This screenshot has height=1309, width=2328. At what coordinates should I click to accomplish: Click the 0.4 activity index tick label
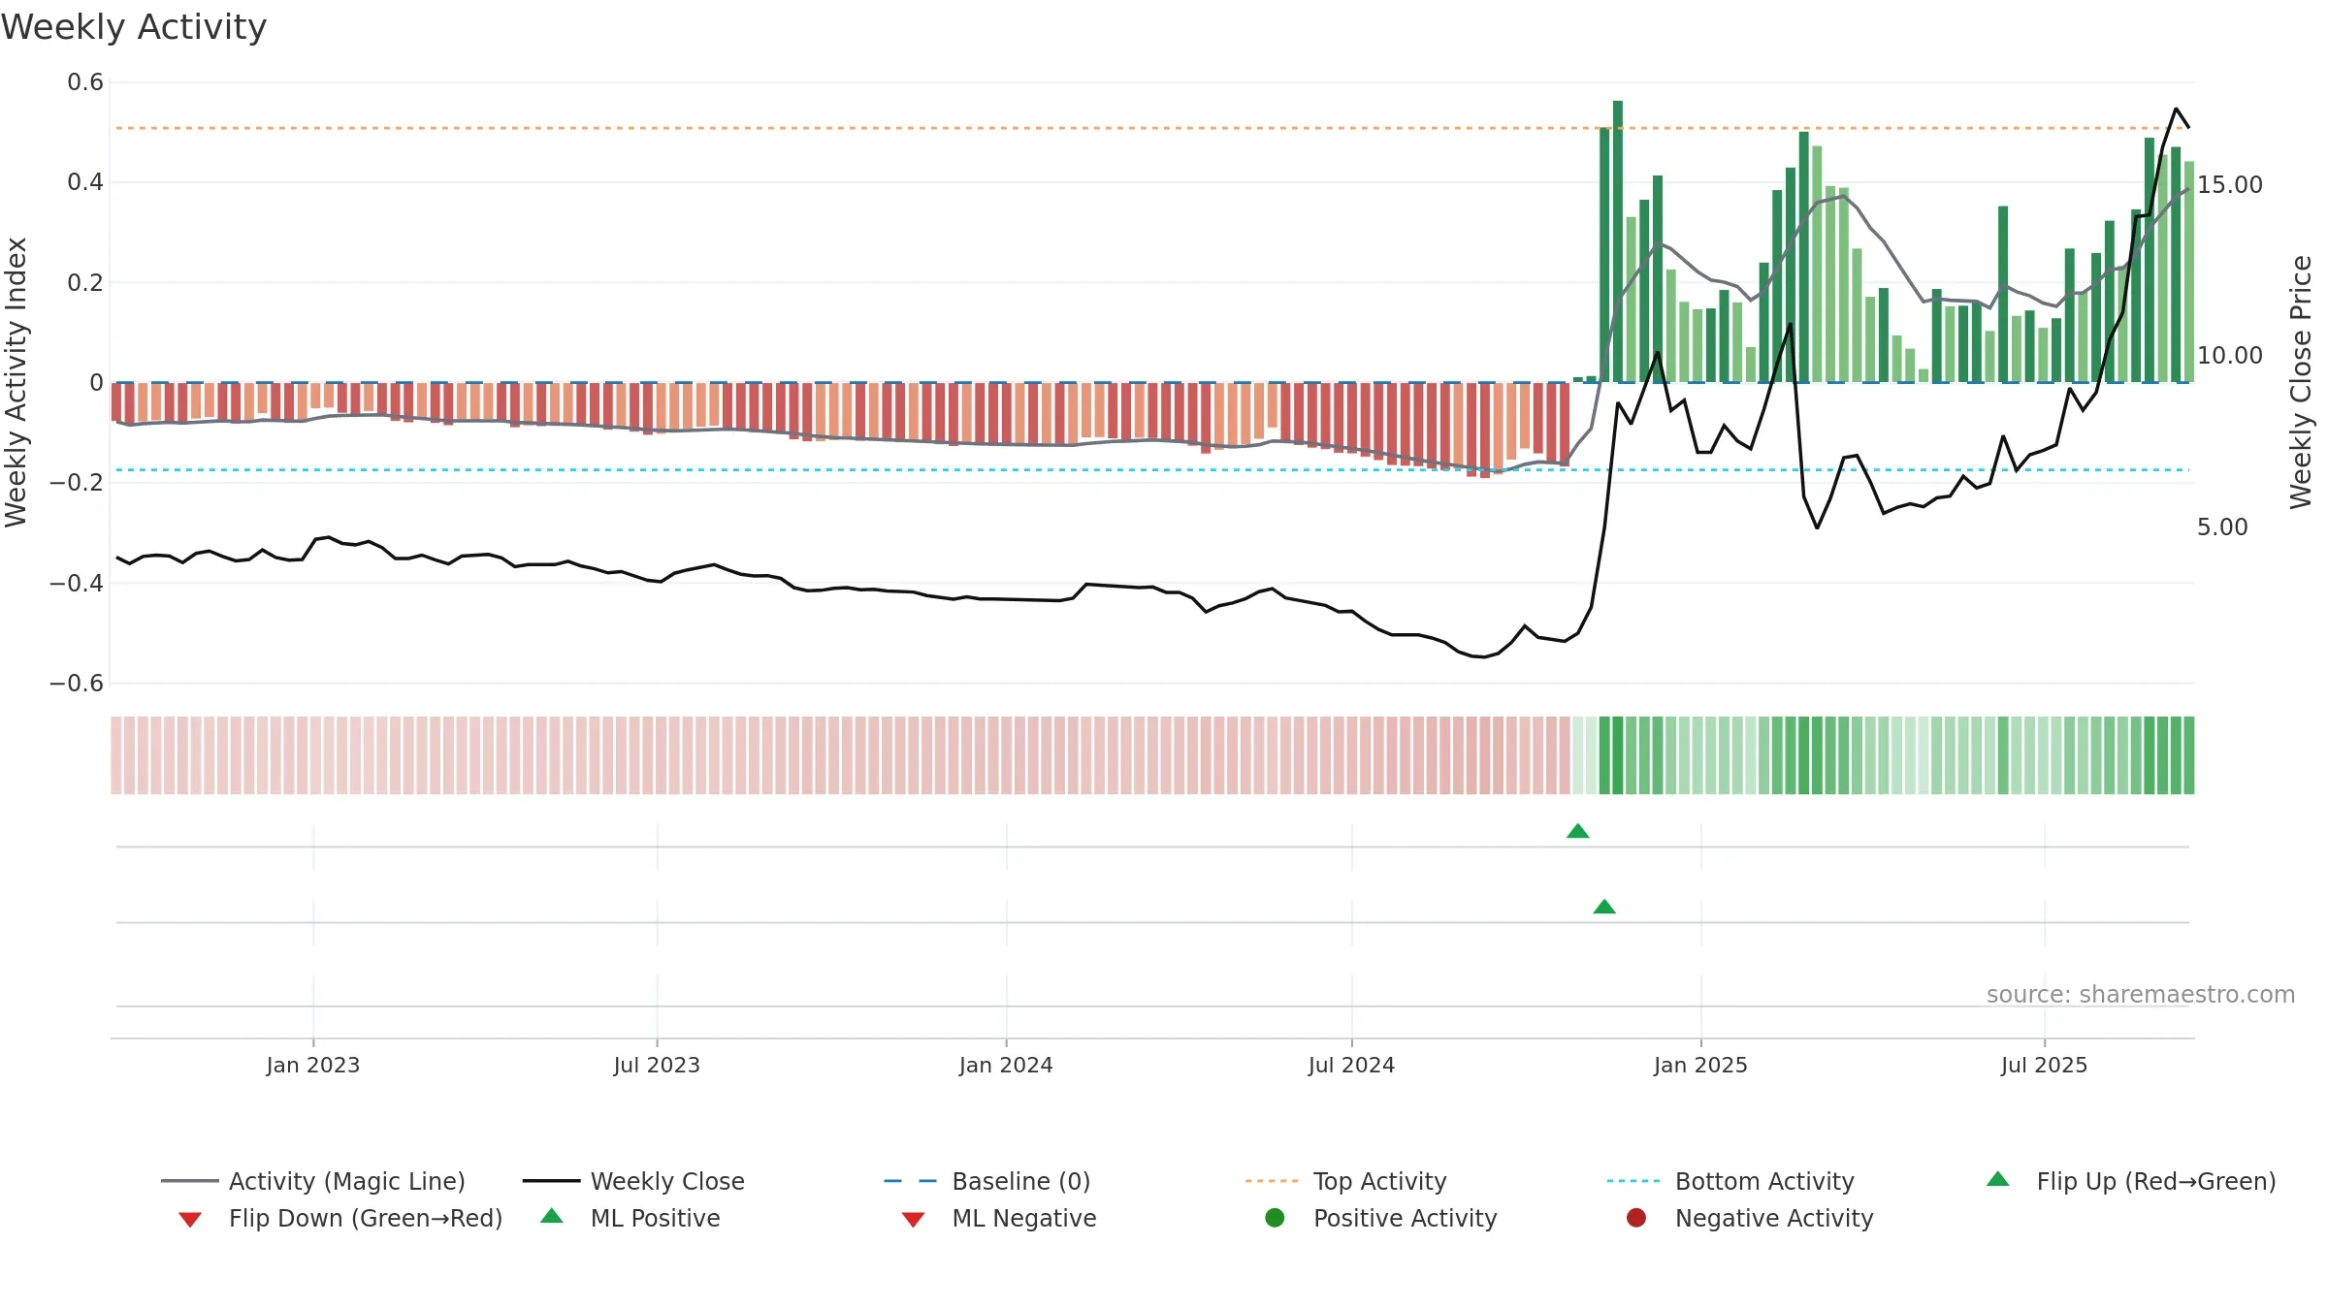(85, 182)
